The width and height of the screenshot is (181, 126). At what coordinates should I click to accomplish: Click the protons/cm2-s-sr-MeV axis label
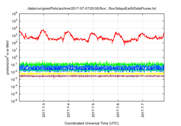[x=7, y=57]
